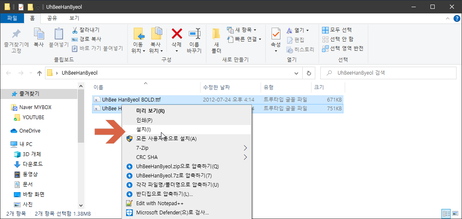Screen dimensions: 462x219
Task: Select UhBee HanByeol BOLD.ttf file
Action: [218, 100]
